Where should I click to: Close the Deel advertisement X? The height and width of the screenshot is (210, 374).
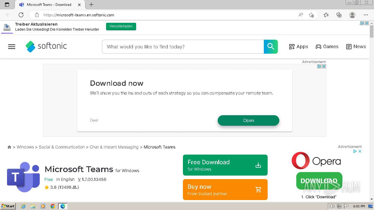324,66
